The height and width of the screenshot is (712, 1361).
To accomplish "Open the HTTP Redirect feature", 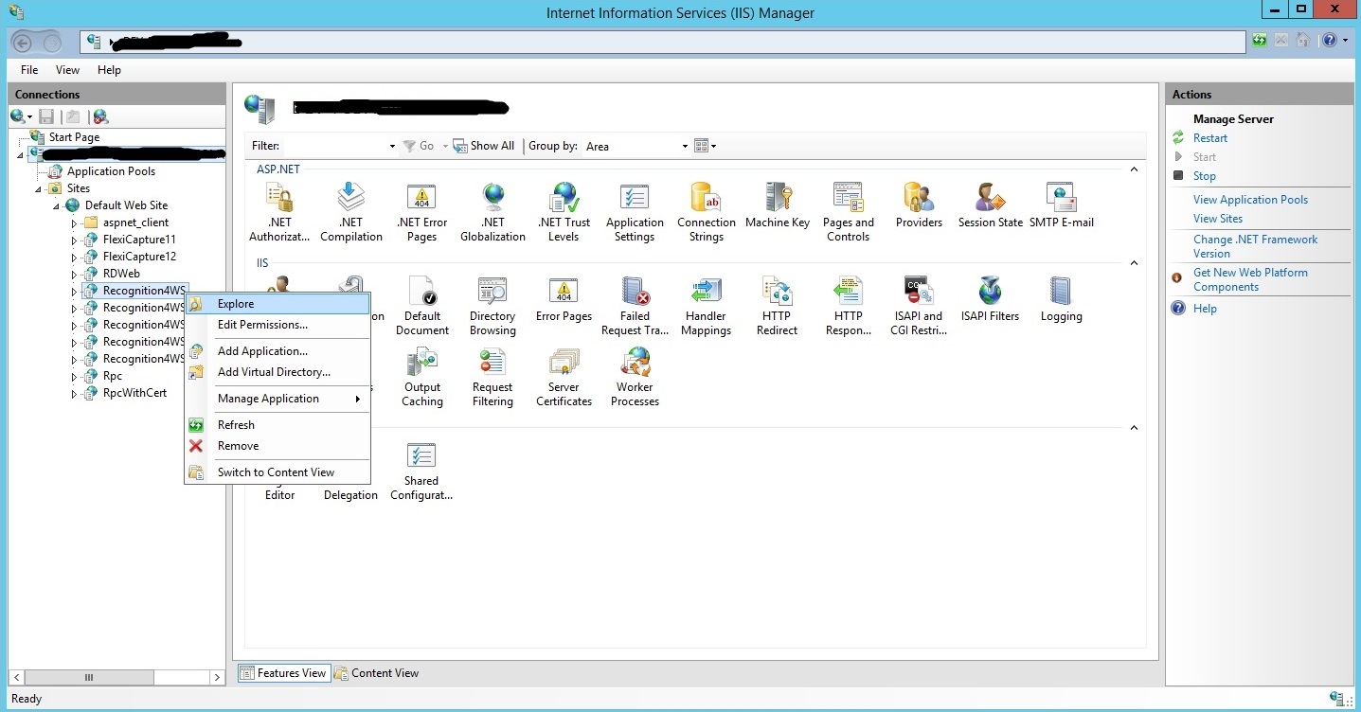I will [777, 307].
